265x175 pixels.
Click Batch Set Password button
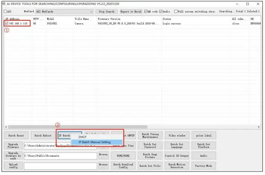point(150,146)
